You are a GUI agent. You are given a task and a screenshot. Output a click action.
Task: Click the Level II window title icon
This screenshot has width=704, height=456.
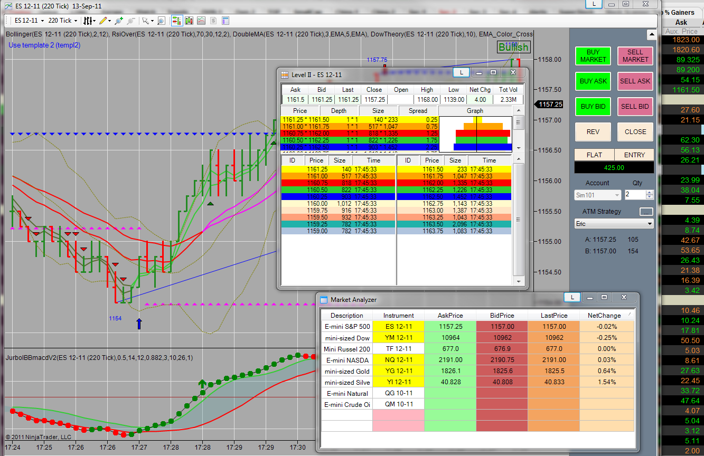pos(285,74)
